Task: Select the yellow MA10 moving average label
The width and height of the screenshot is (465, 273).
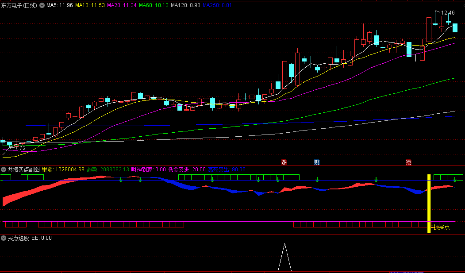Action: tap(90, 6)
